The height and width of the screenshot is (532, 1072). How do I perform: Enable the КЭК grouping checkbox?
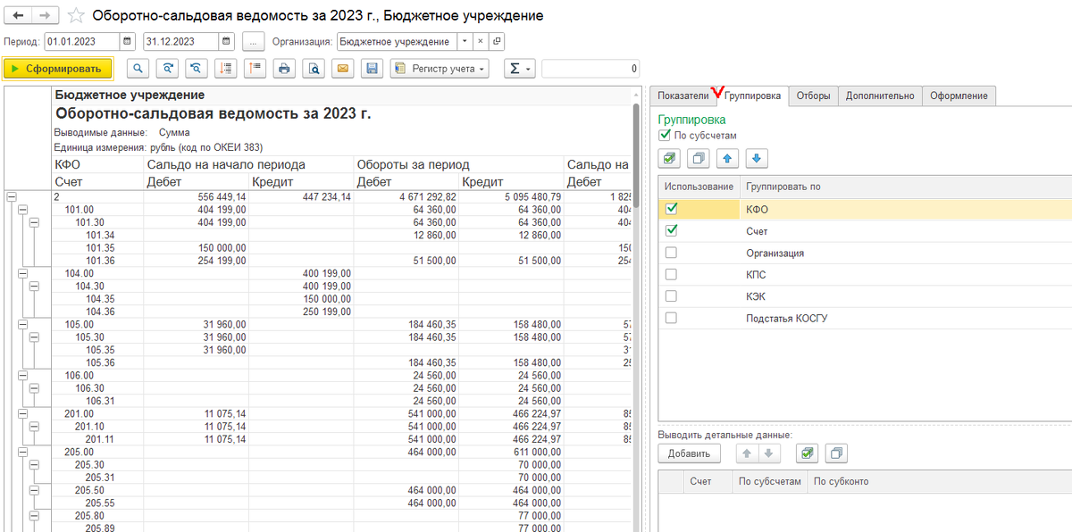(x=671, y=295)
